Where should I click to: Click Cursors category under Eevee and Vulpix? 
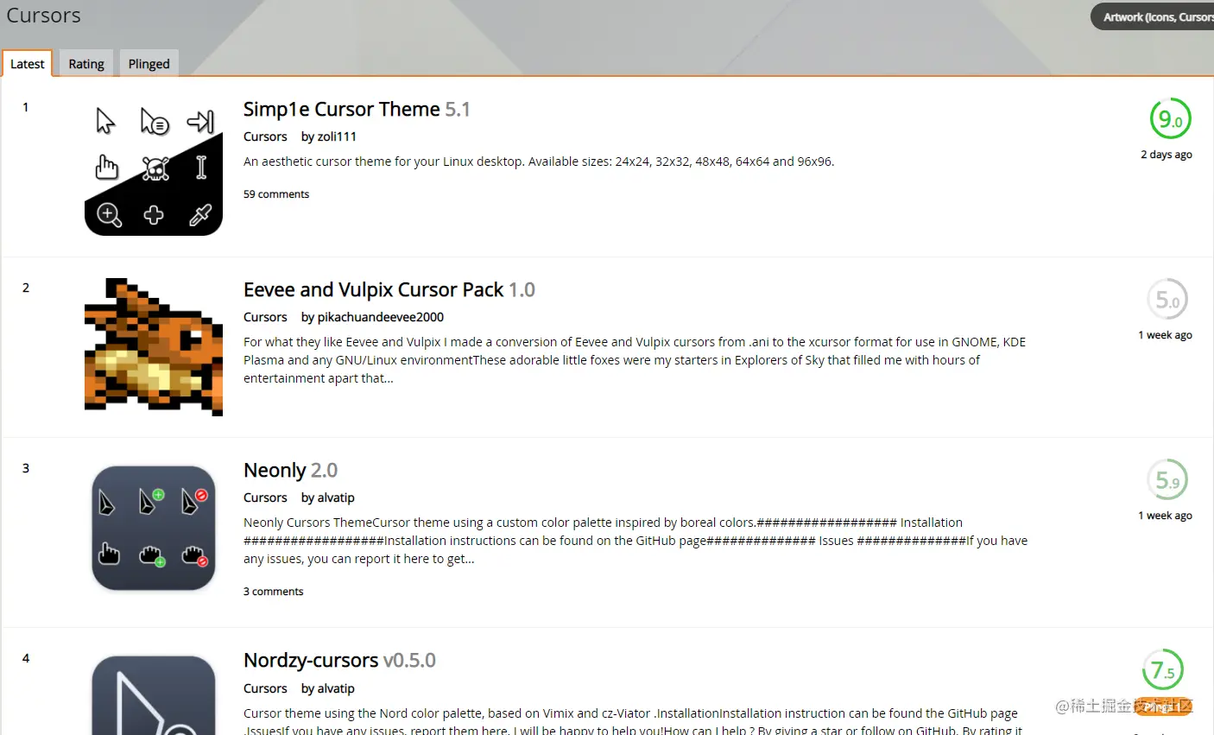pos(265,317)
